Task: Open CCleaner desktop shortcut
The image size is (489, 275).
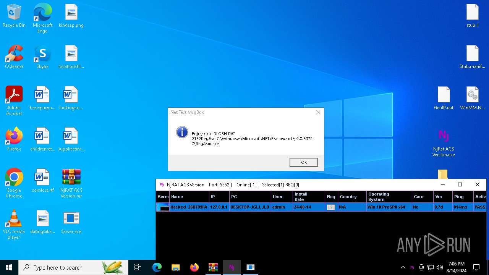Action: coord(14,57)
